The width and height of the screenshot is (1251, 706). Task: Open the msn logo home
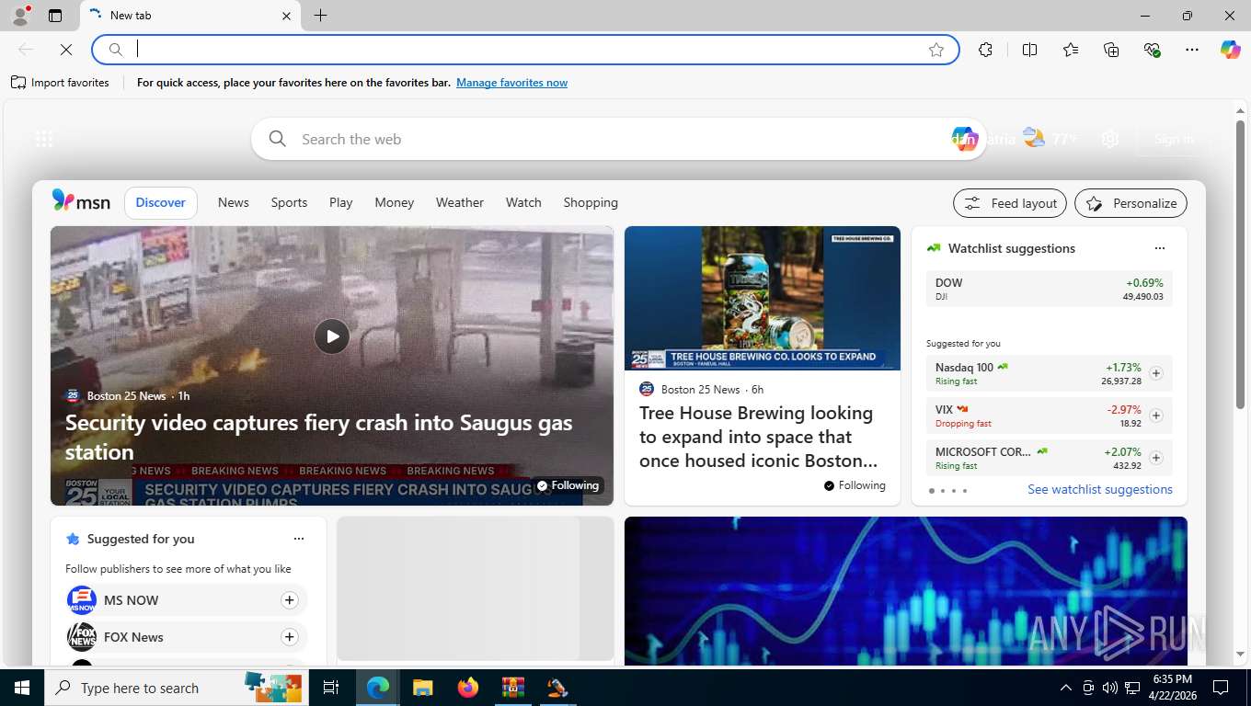pyautogui.click(x=81, y=202)
